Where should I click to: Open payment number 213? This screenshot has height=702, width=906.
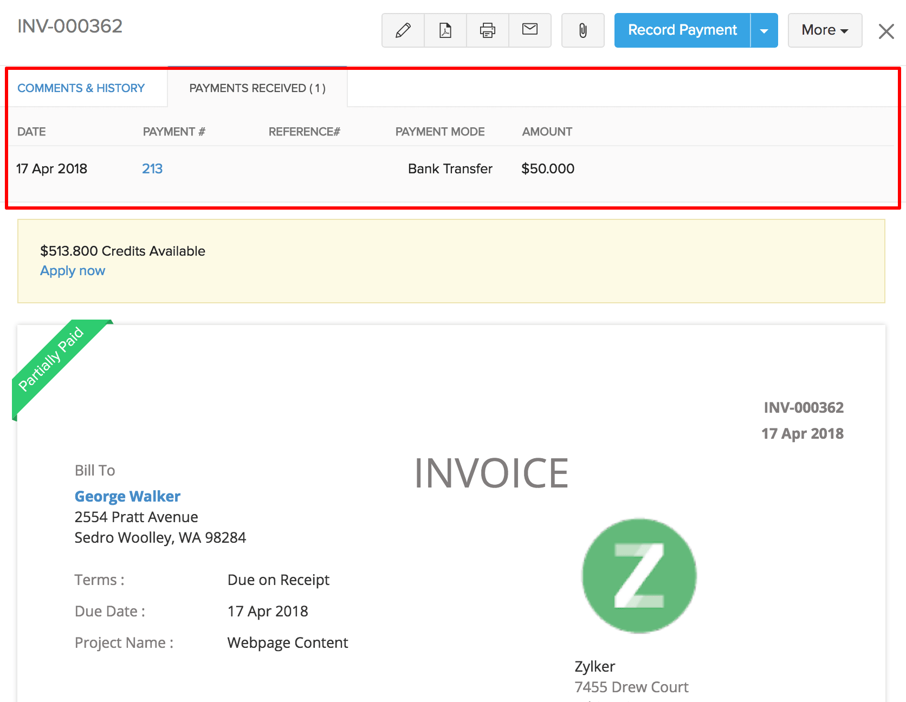(x=152, y=168)
